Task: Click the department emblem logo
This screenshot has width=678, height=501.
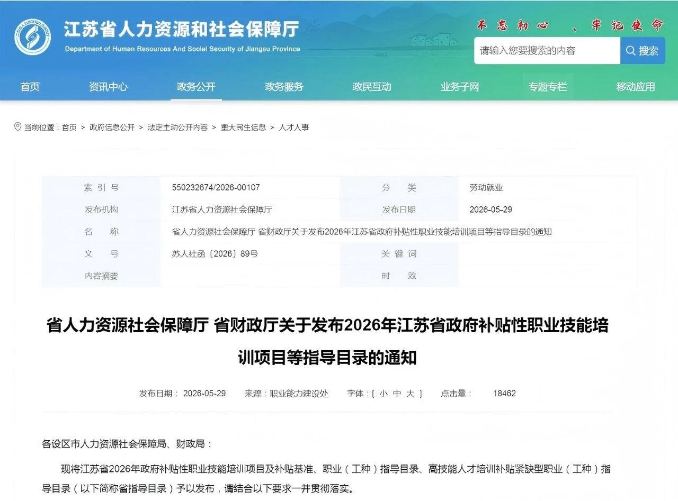Action: 32,36
